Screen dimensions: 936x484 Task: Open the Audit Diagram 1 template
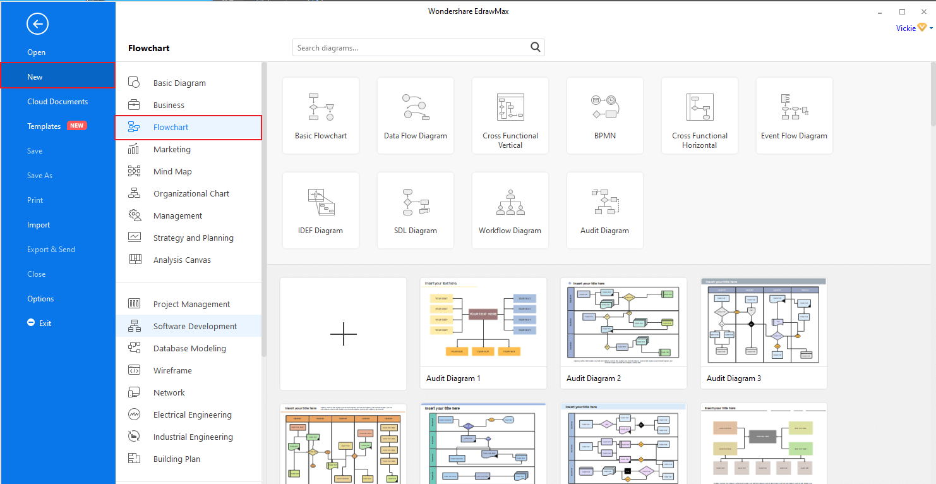pyautogui.click(x=484, y=334)
